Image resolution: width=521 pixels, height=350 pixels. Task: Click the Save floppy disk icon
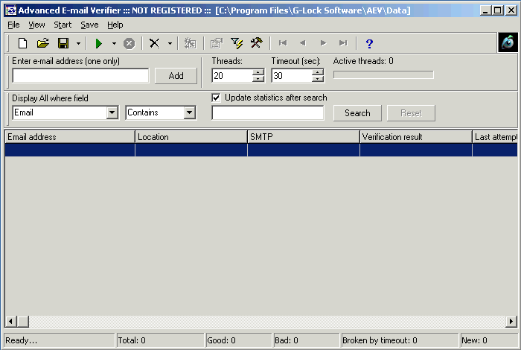(x=63, y=43)
